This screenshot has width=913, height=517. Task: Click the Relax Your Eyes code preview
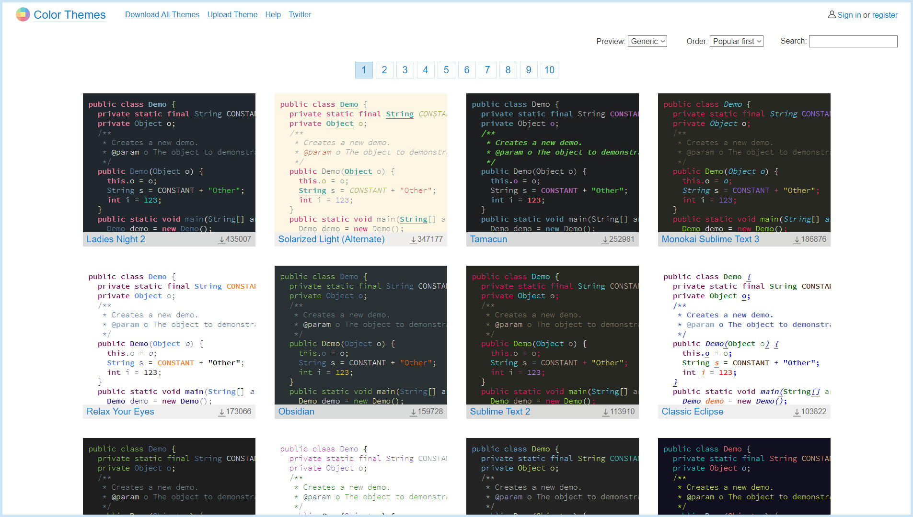click(169, 335)
